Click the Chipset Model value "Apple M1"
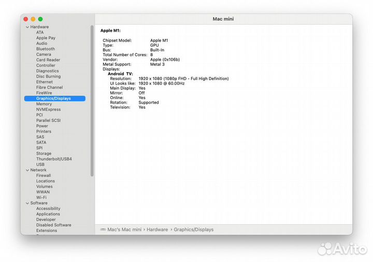Viewport: 373px width, 262px height. 159,40
